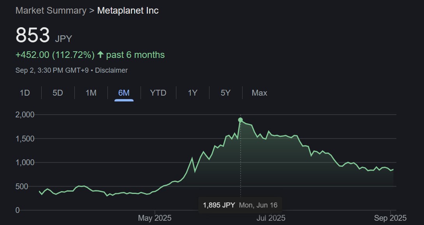This screenshot has width=424, height=225.
Task: Open the 1M chart range
Action: click(x=91, y=93)
